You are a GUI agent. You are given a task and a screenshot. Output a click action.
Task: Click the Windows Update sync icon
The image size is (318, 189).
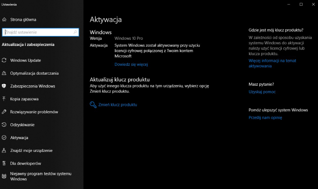coord(4,60)
